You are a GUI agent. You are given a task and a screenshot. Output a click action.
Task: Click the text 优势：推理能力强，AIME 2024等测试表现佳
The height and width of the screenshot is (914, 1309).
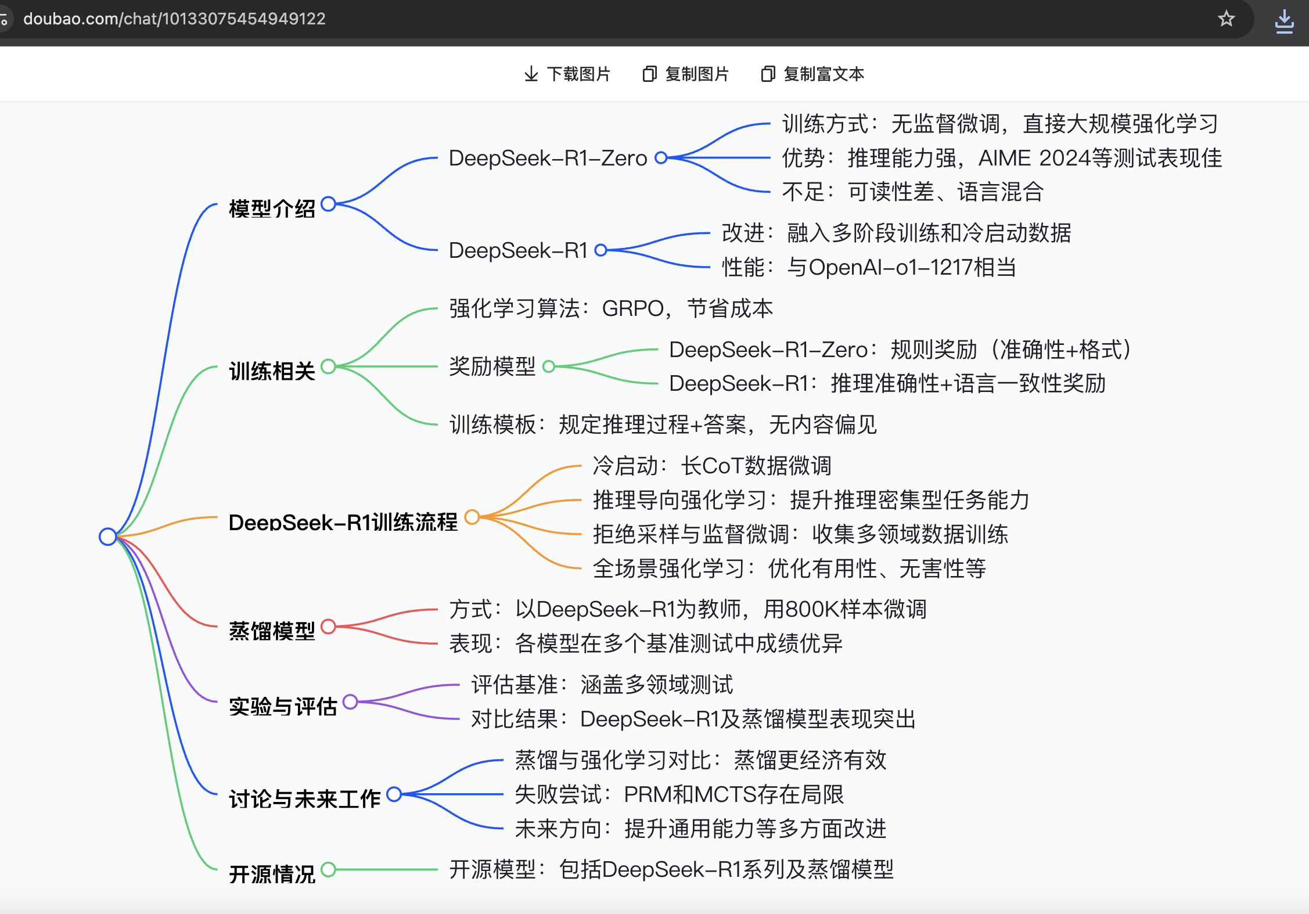click(x=1002, y=158)
